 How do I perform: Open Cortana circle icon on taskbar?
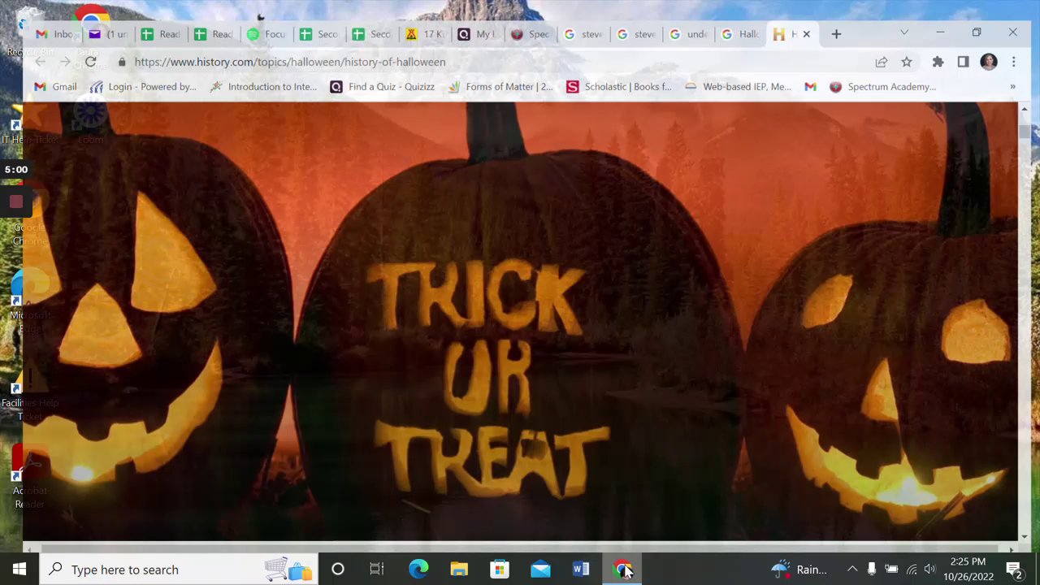337,570
